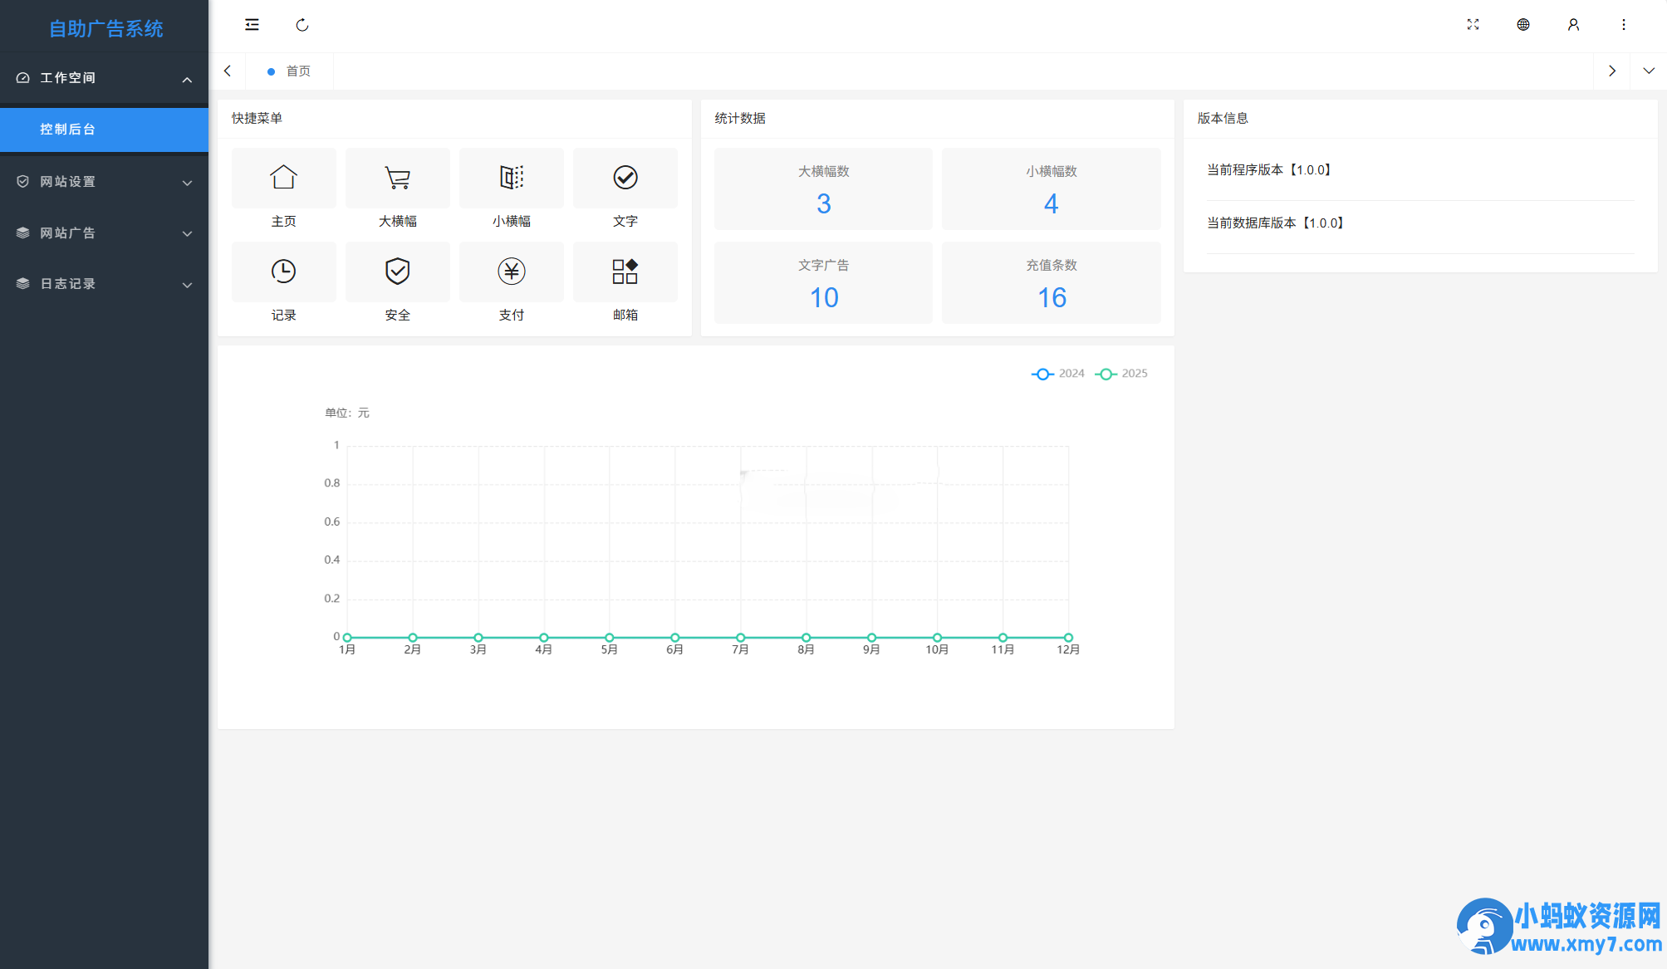Enter fullscreen mode via top-right icon

pos(1473,25)
